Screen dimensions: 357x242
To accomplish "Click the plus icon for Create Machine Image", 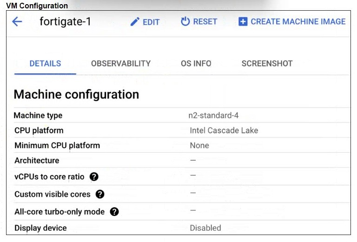I will 243,22.
